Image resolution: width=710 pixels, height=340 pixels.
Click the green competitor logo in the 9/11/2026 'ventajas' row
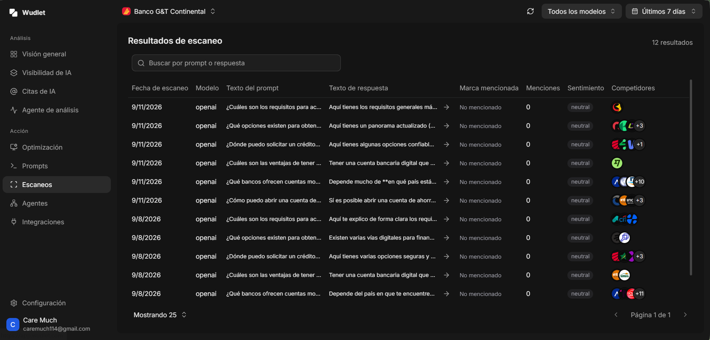pyautogui.click(x=617, y=163)
